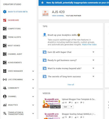
Task: Open the Most Viewed menu item
Action: (x=14, y=46)
